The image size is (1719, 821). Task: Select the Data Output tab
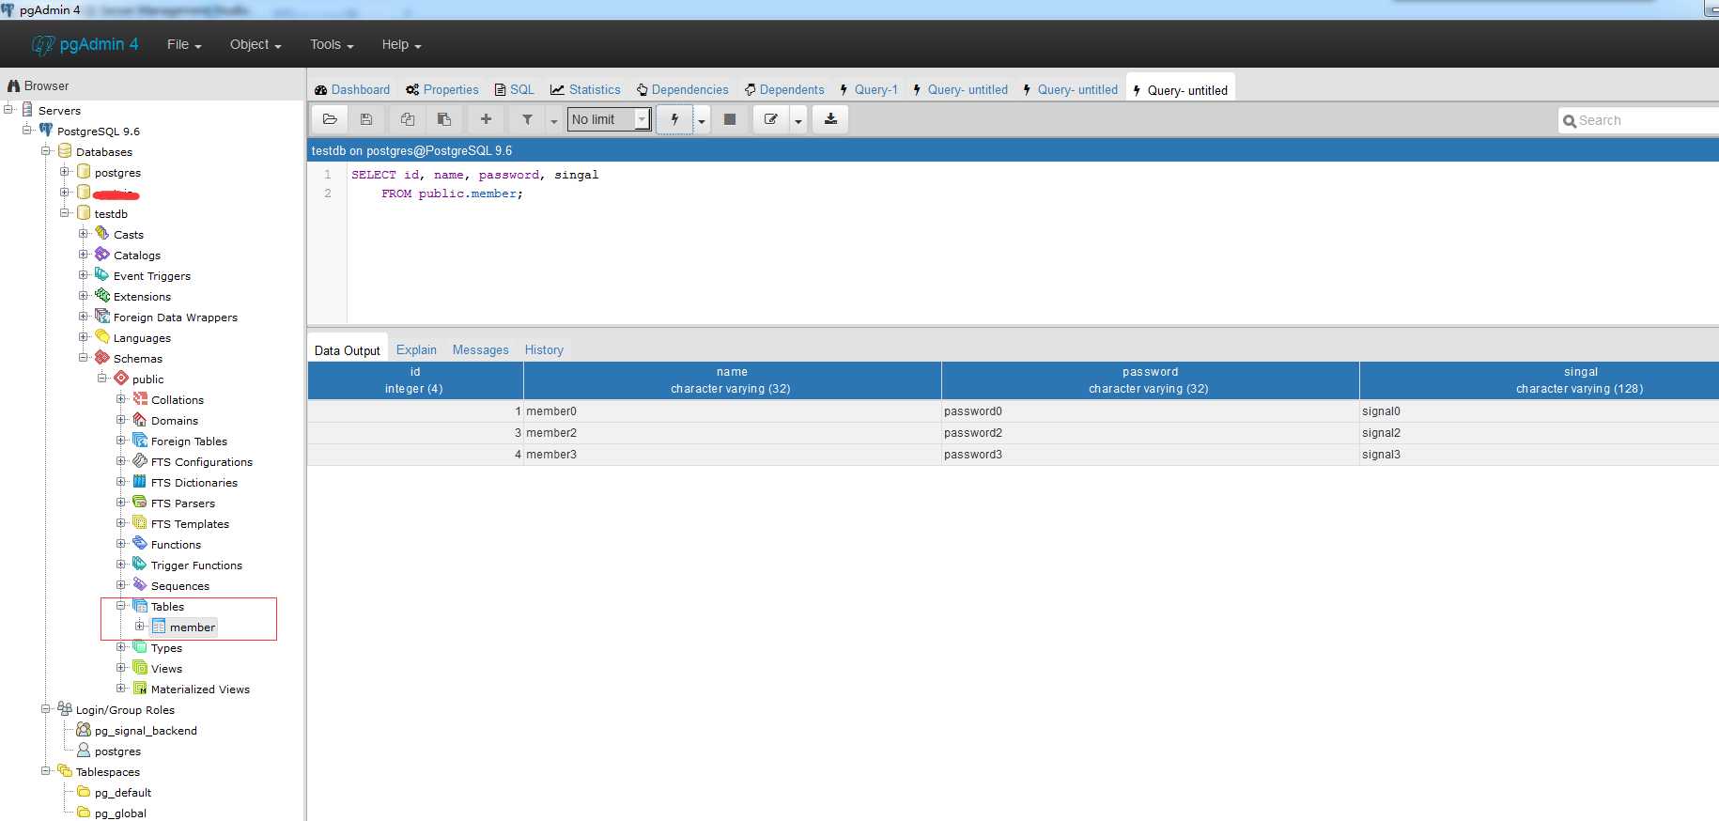pyautogui.click(x=348, y=350)
